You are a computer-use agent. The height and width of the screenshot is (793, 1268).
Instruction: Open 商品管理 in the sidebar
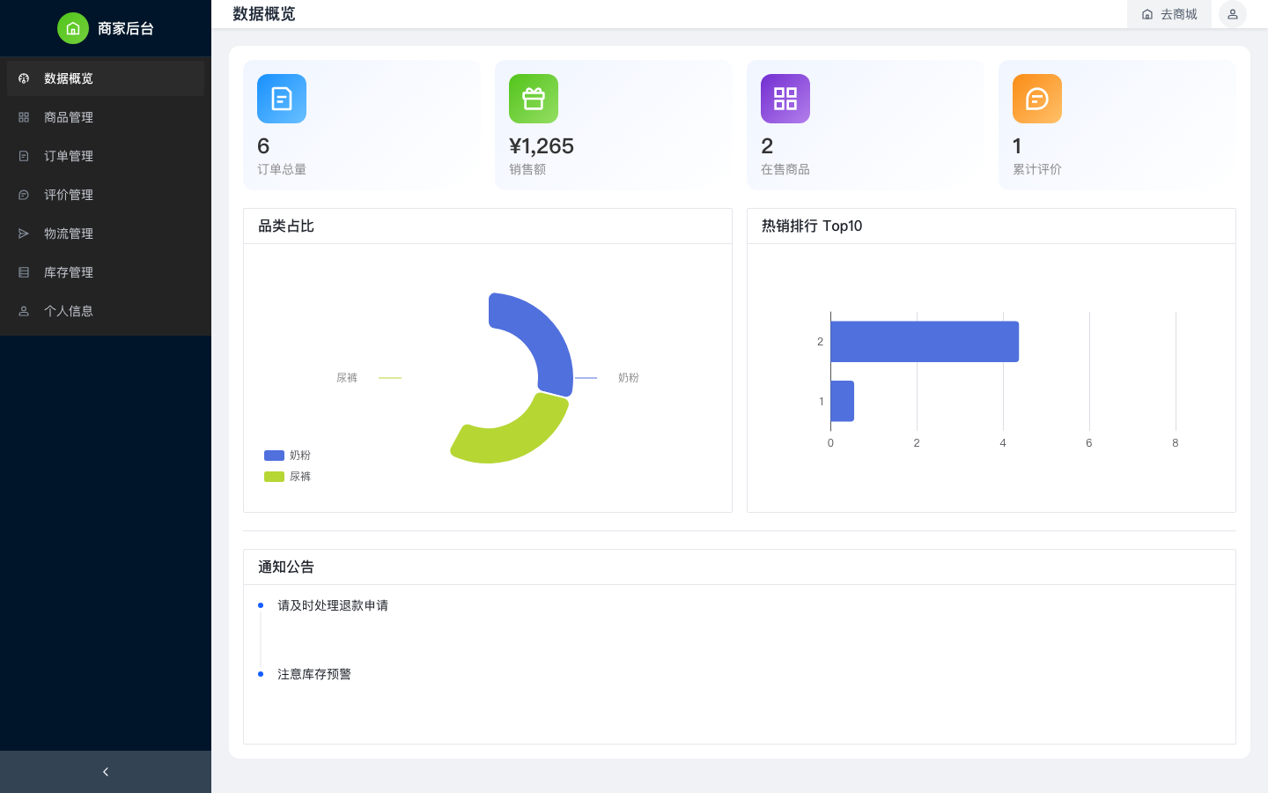(x=69, y=117)
